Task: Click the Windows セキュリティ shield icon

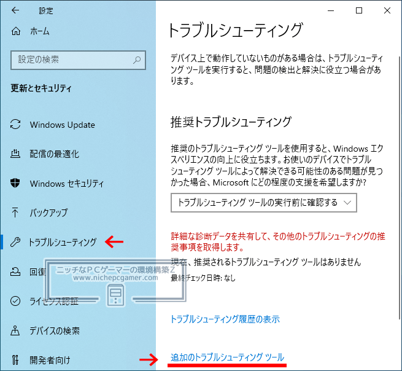Action: (x=15, y=183)
